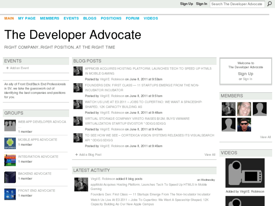This screenshot has width=275, height=206.
Task: Open the second video thumbnail at bottom
Action: (245, 201)
